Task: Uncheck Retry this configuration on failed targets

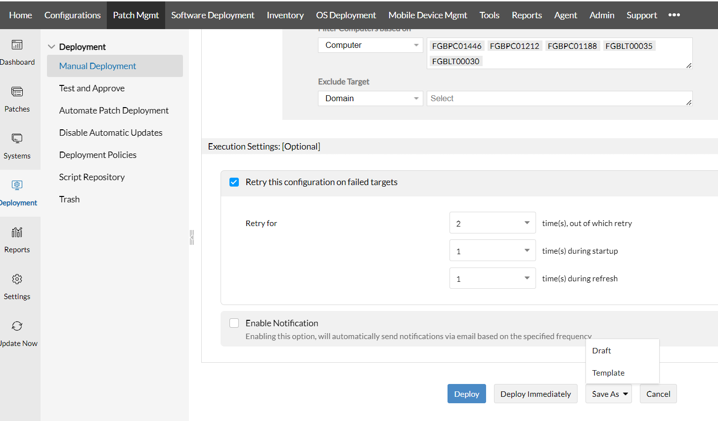Action: coord(234,182)
